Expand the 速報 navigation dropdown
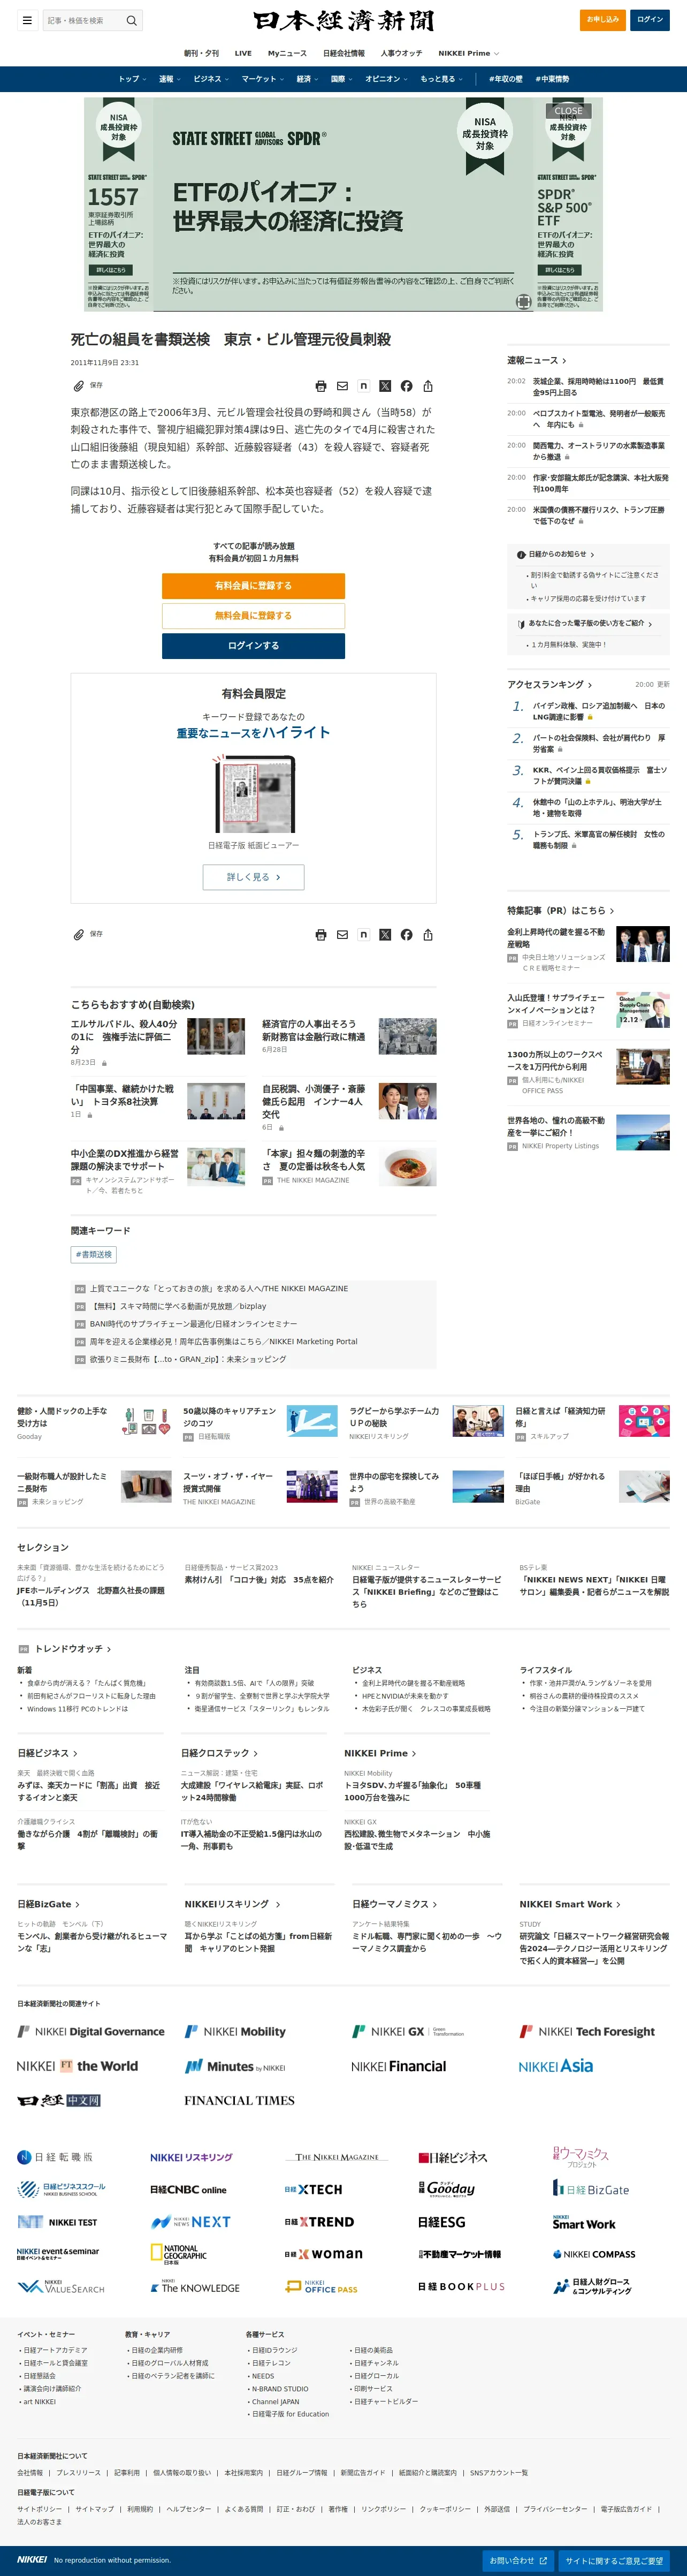The width and height of the screenshot is (687, 2576). 170,79
